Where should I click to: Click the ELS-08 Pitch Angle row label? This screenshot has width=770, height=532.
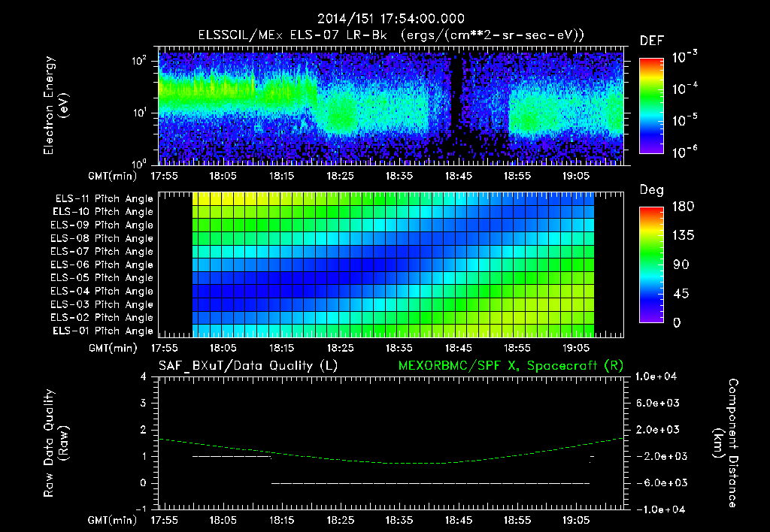tap(102, 238)
